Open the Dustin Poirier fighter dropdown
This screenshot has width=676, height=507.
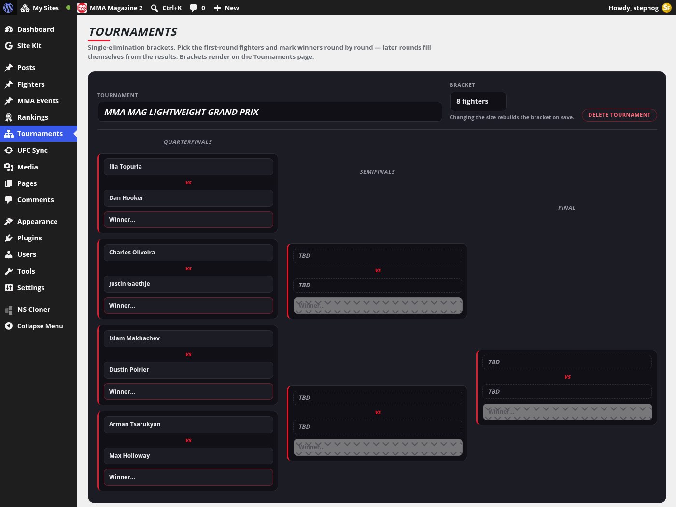tap(188, 370)
